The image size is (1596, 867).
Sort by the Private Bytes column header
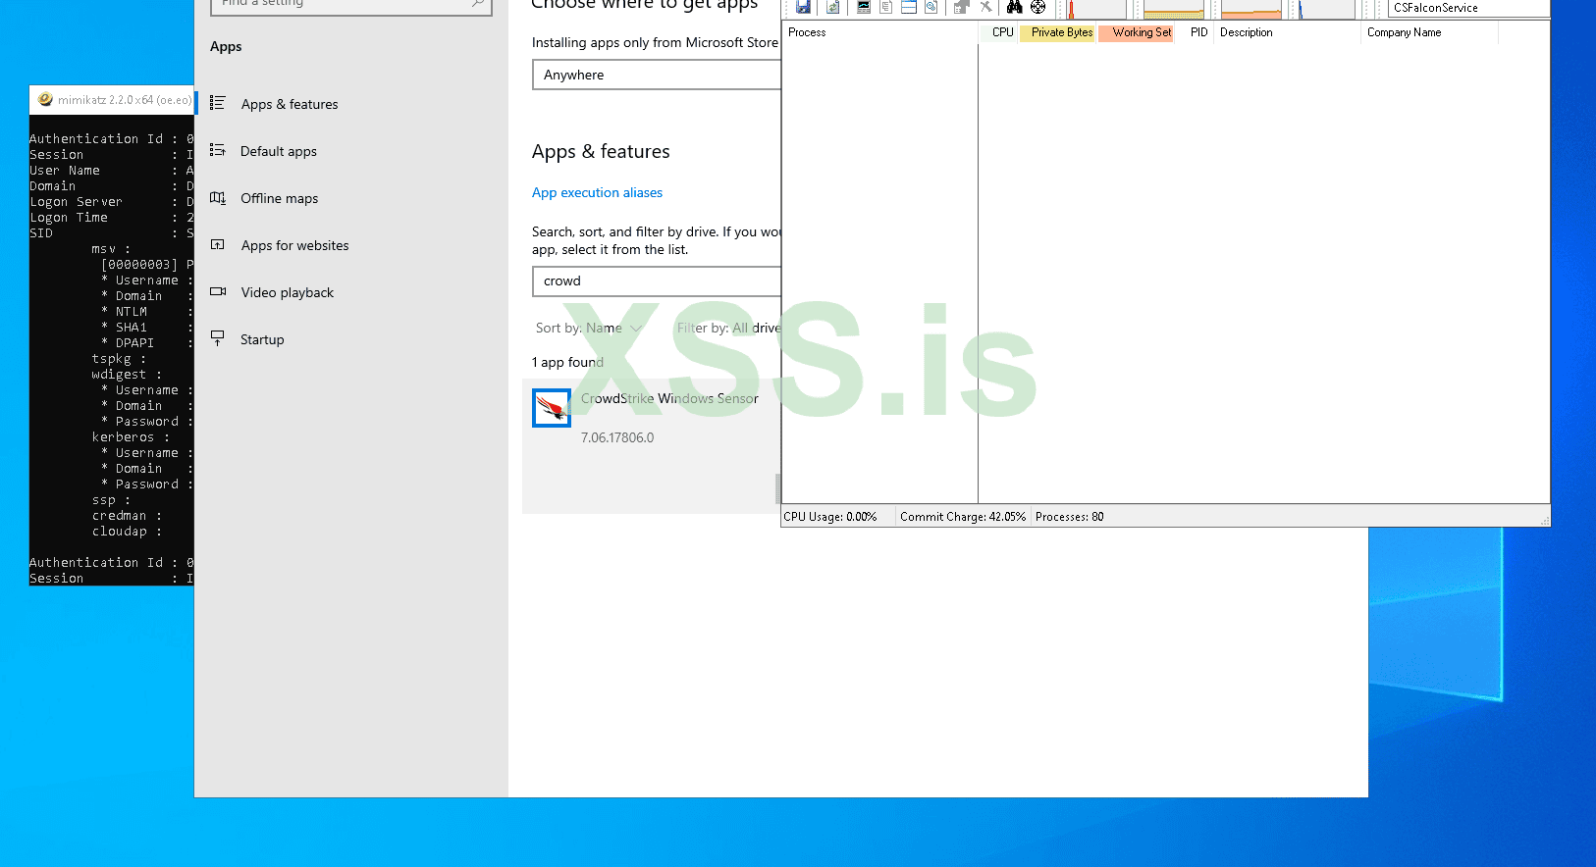click(1059, 32)
